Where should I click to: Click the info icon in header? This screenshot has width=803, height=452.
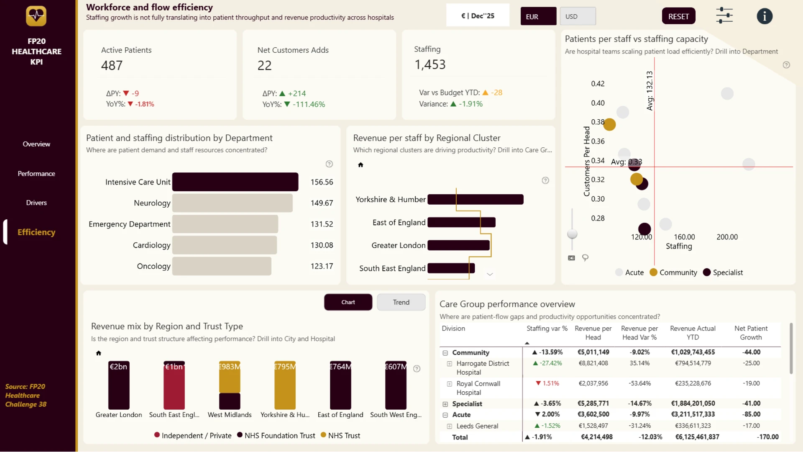765,16
